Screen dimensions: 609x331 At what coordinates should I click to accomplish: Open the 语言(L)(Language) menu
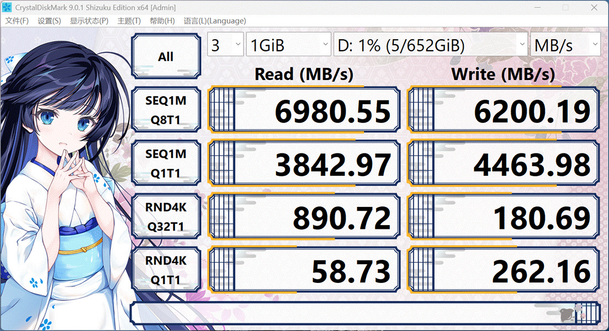click(x=215, y=21)
